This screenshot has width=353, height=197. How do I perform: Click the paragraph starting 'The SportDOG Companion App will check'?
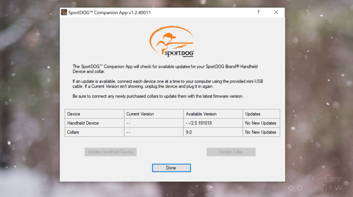(165, 69)
